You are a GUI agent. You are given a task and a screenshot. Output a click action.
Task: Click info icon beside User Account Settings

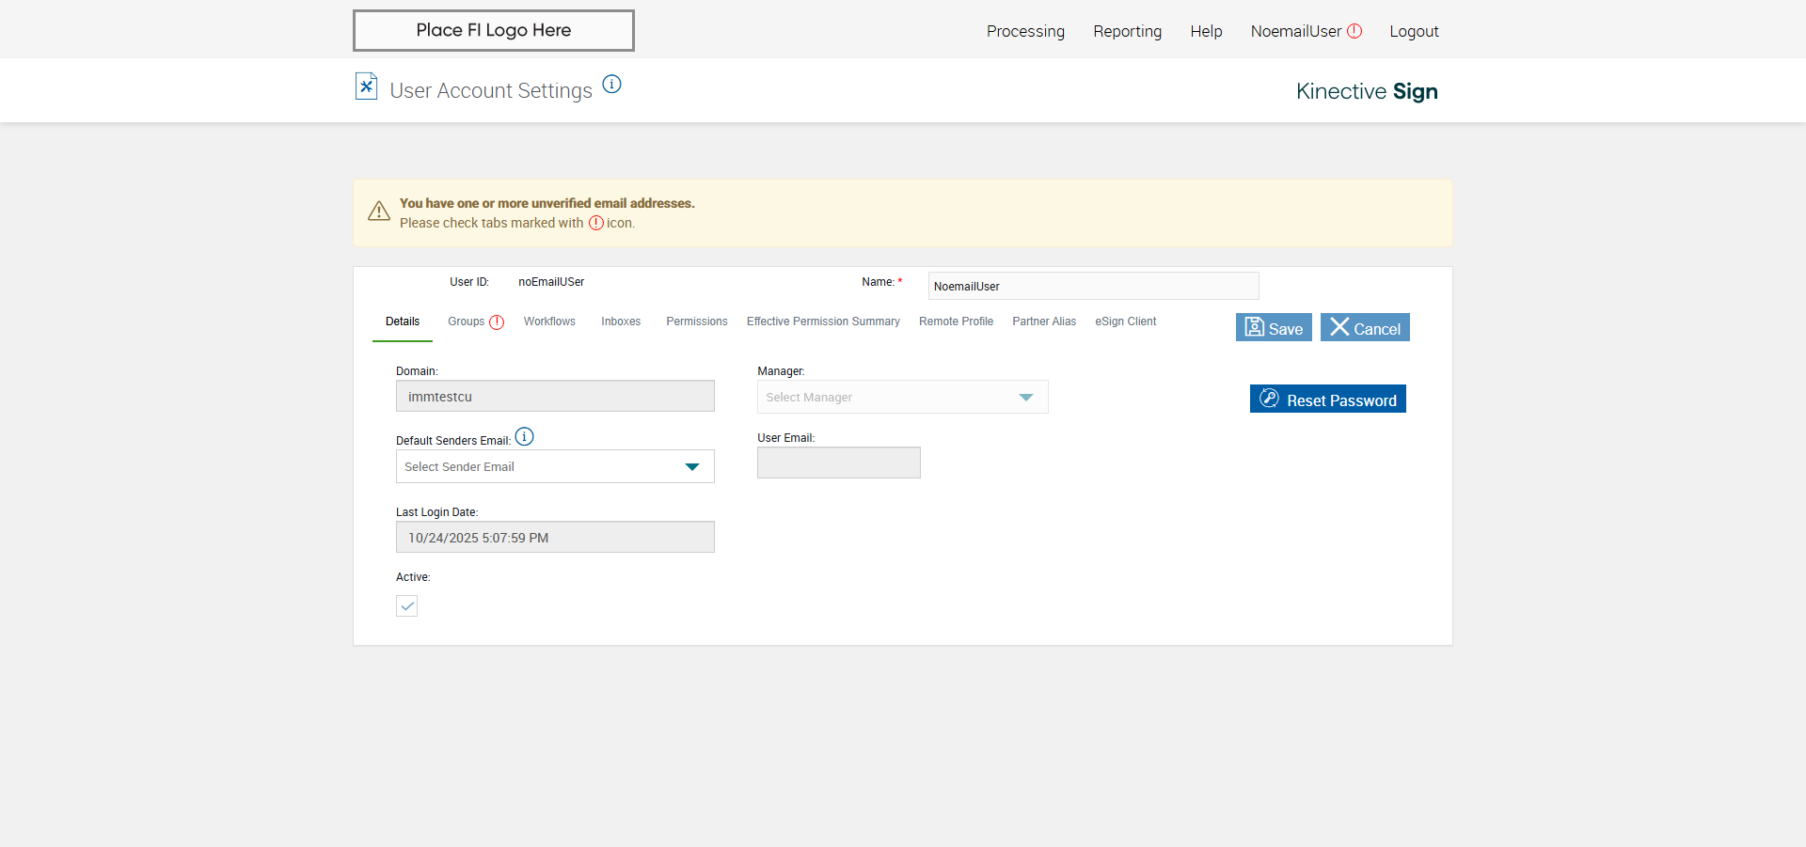coord(611,85)
